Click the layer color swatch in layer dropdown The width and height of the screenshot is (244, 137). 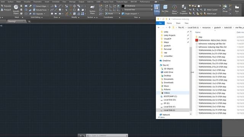coord(199,6)
